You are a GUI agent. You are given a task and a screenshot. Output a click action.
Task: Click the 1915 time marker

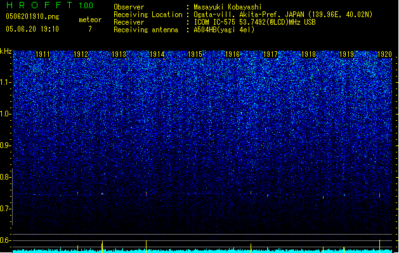pyautogui.click(x=195, y=54)
